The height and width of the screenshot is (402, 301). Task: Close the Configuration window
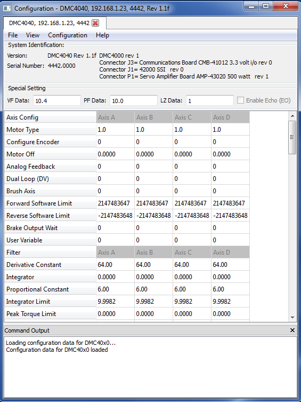point(286,6)
